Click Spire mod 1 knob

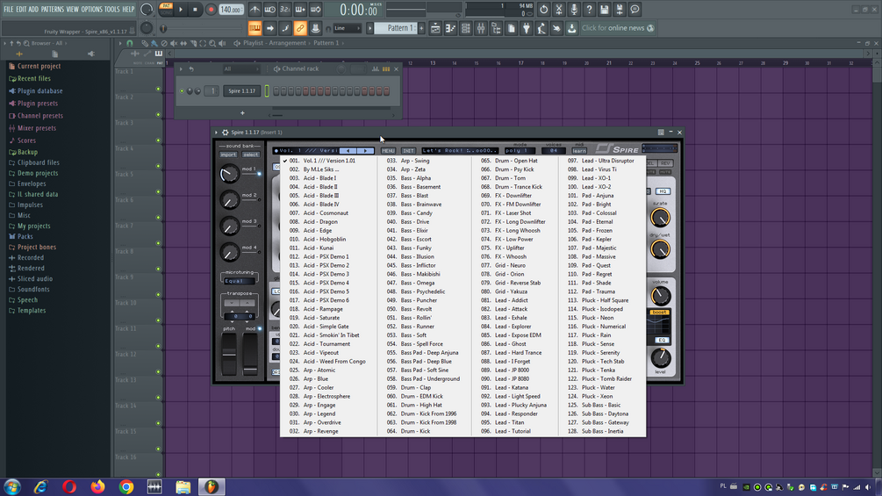point(229,175)
